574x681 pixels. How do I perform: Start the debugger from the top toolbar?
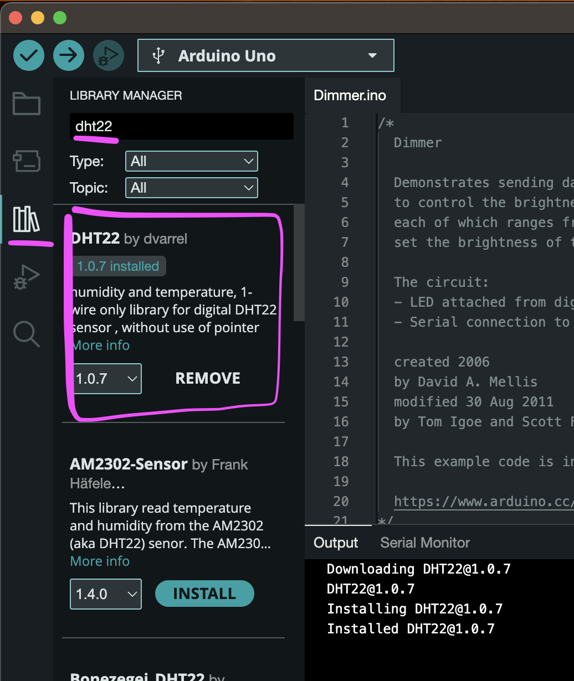pos(109,55)
